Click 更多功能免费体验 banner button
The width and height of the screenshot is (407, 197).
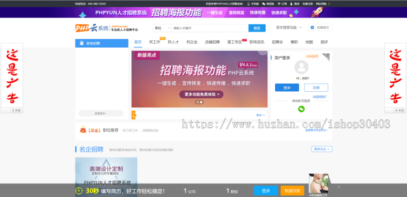[201, 94]
